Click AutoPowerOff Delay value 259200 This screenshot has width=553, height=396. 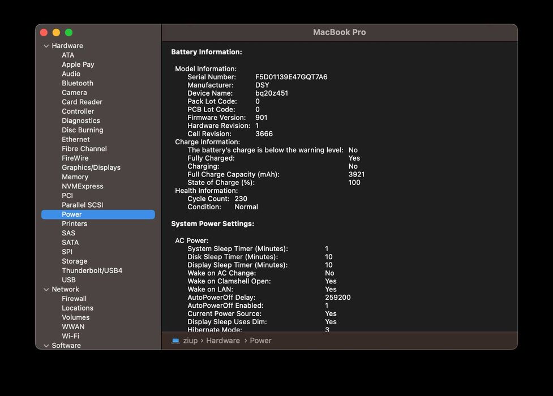coord(338,297)
